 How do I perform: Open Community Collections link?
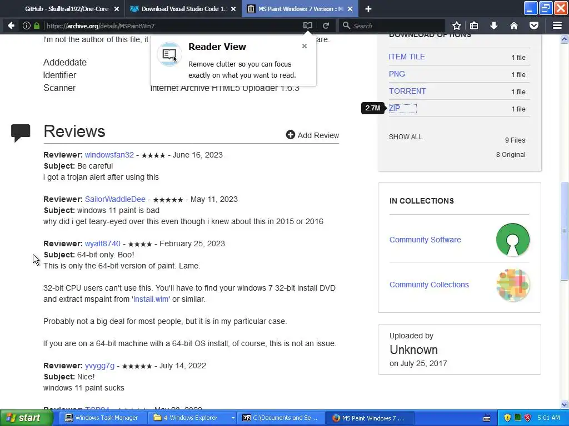point(429,285)
